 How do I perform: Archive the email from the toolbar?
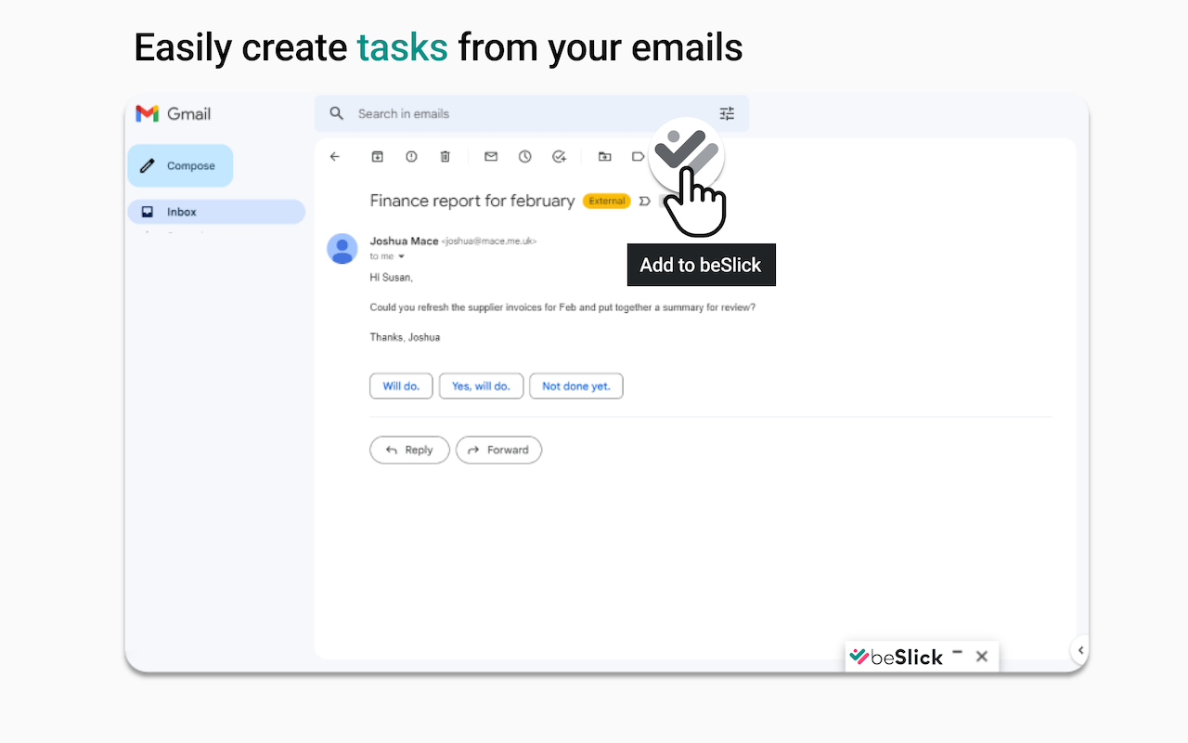coord(377,156)
